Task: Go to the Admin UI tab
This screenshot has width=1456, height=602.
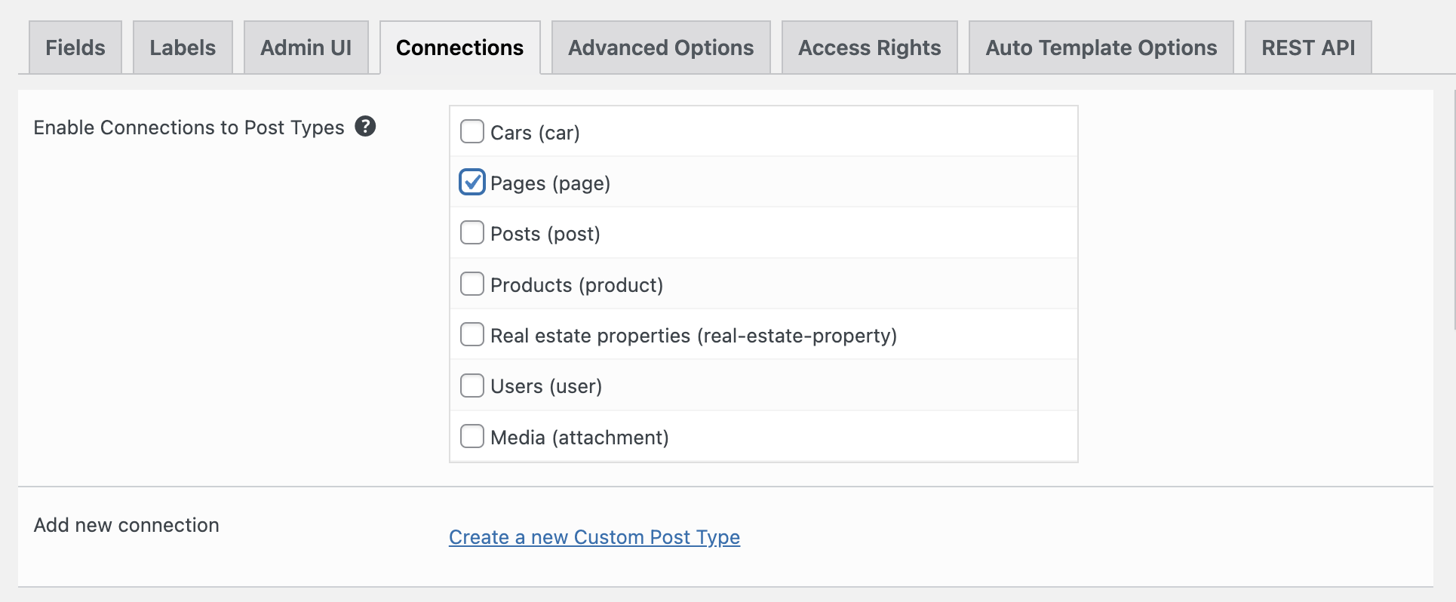Action: [306, 48]
